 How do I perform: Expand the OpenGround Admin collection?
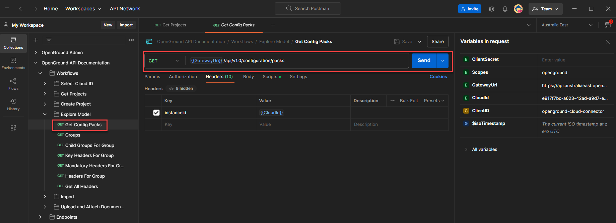36,53
